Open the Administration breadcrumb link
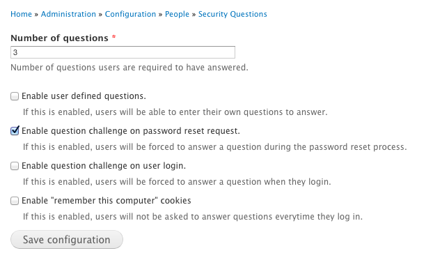This screenshot has height=260, width=433. pos(68,14)
